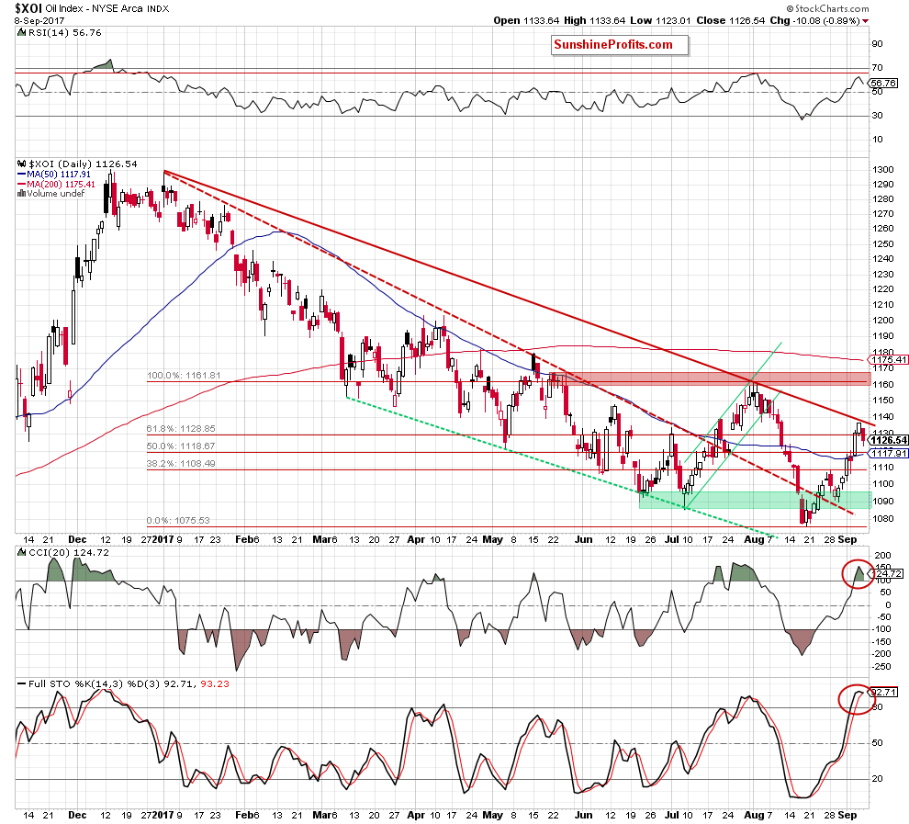
Task: Click the 80 stochastic axis label
Action: point(877,707)
